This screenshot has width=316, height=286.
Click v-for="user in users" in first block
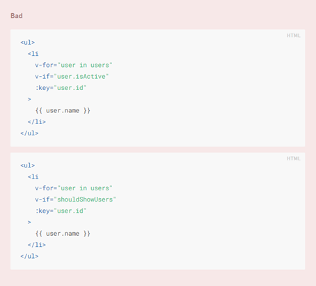74,65
